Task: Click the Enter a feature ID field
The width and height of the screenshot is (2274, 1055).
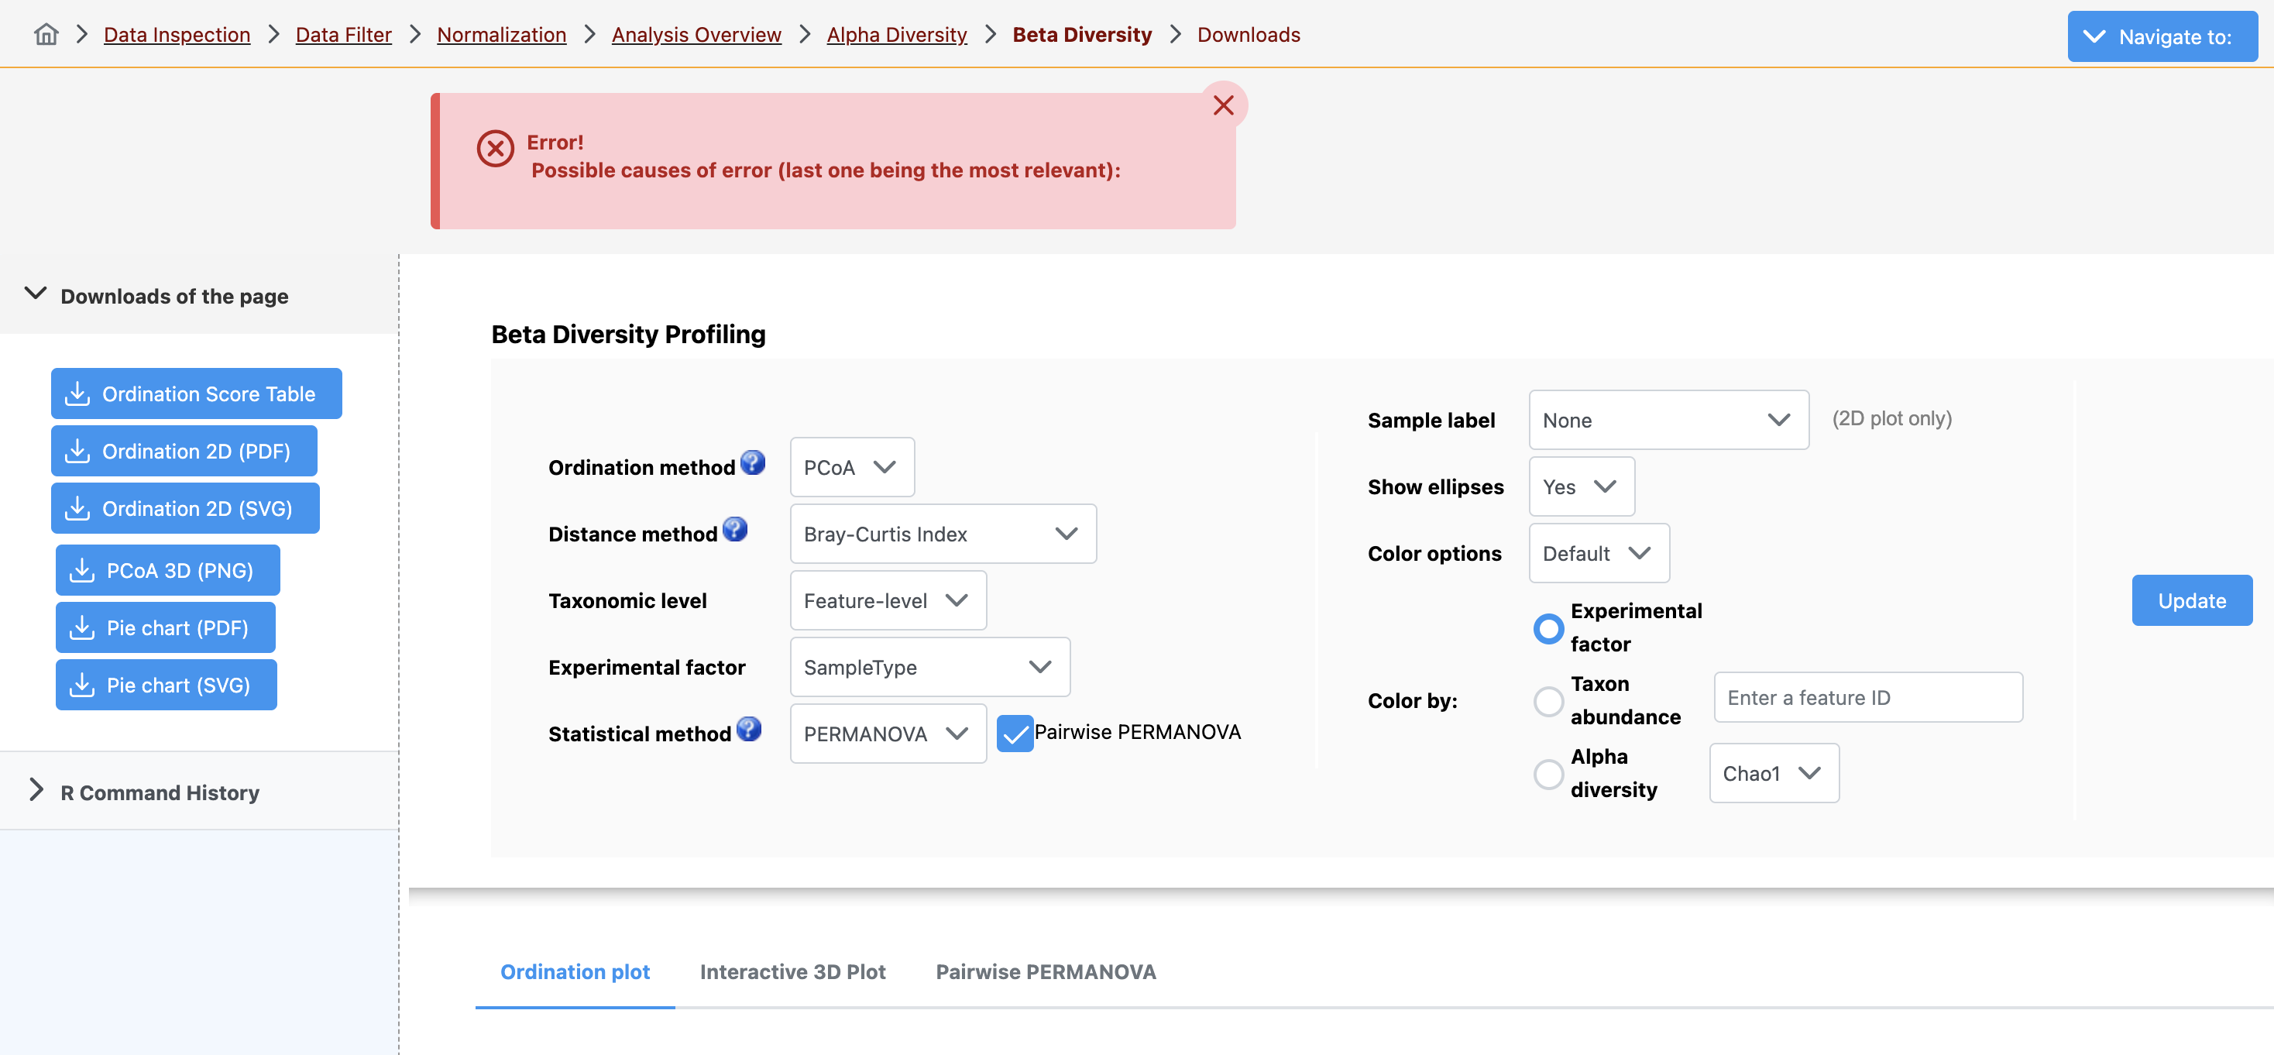Action: (x=1867, y=697)
